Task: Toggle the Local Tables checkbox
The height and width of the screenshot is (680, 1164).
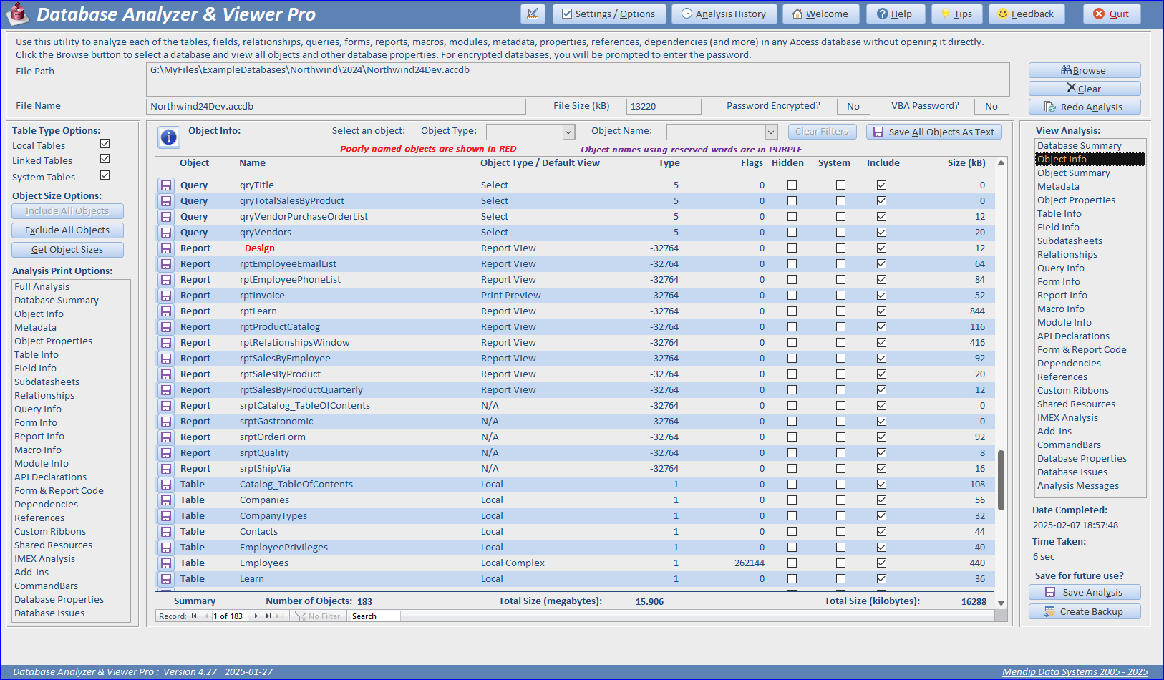Action: pos(105,145)
